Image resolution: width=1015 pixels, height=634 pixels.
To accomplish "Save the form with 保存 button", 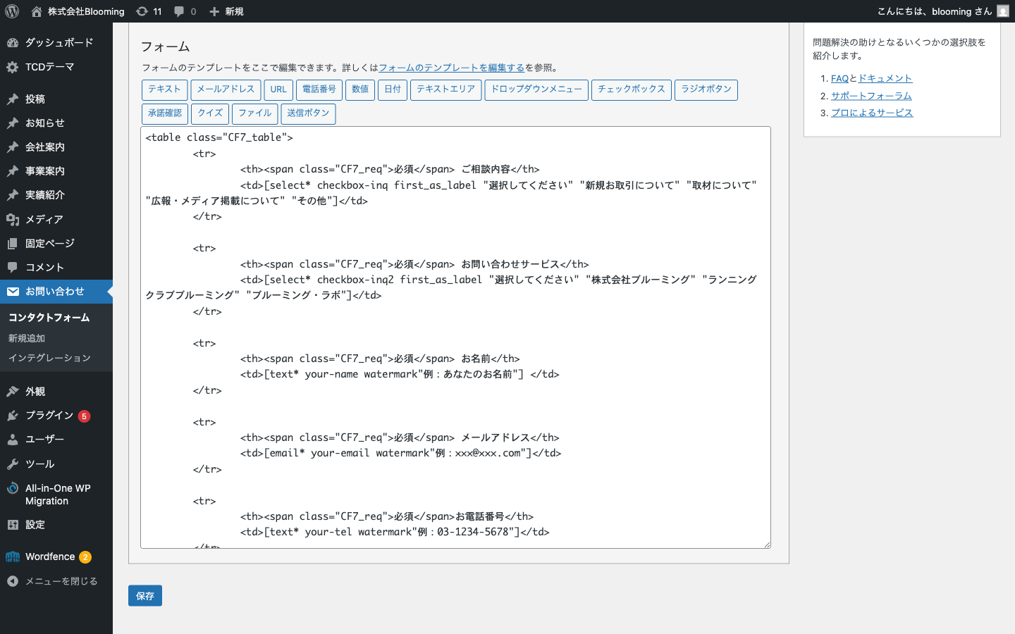I will (x=145, y=596).
